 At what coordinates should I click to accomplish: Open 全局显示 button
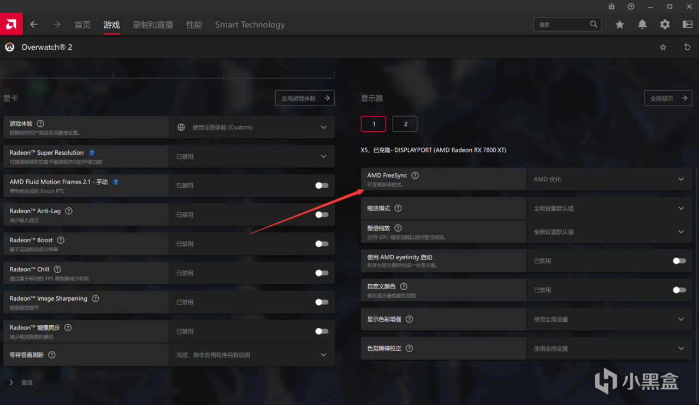coord(668,98)
